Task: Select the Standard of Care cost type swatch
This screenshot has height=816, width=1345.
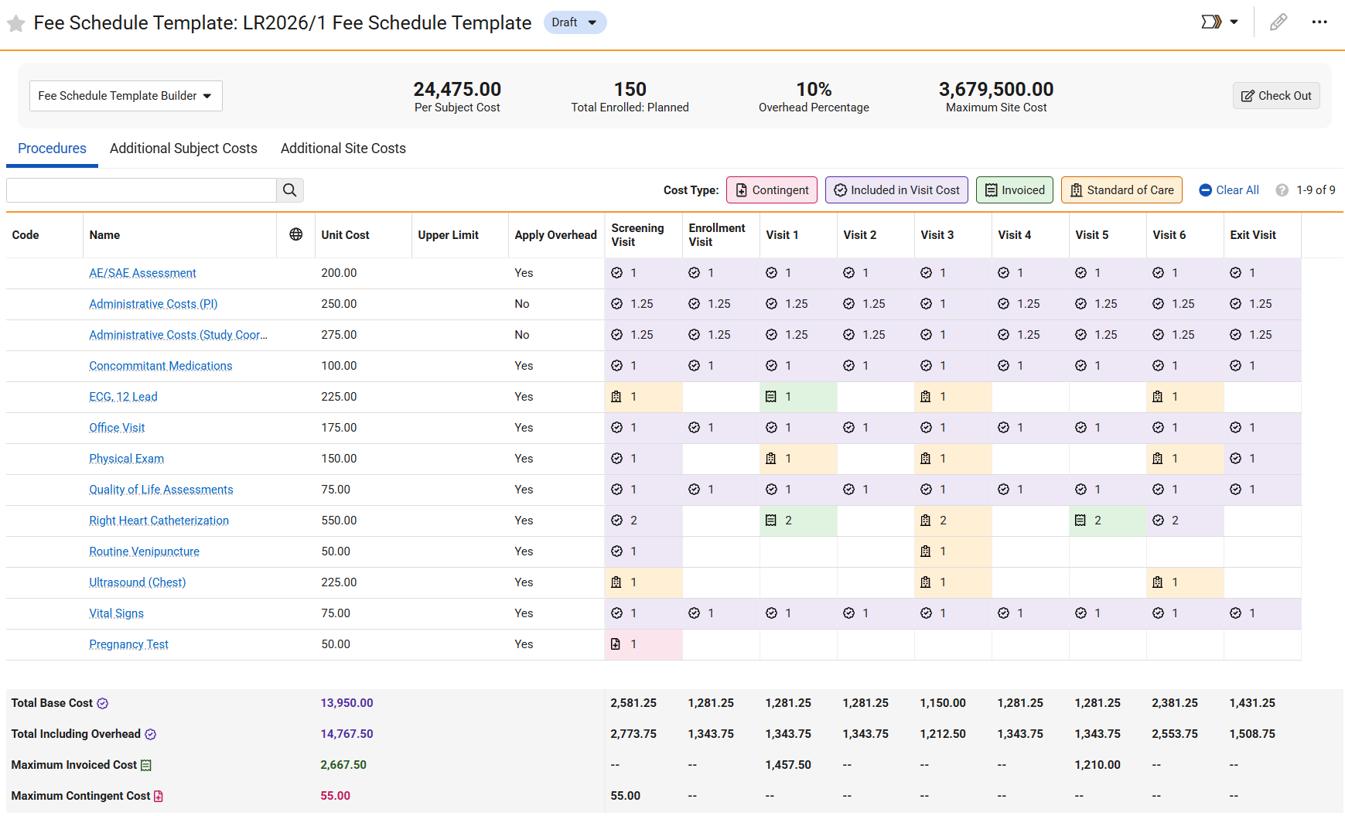Action: click(1121, 190)
